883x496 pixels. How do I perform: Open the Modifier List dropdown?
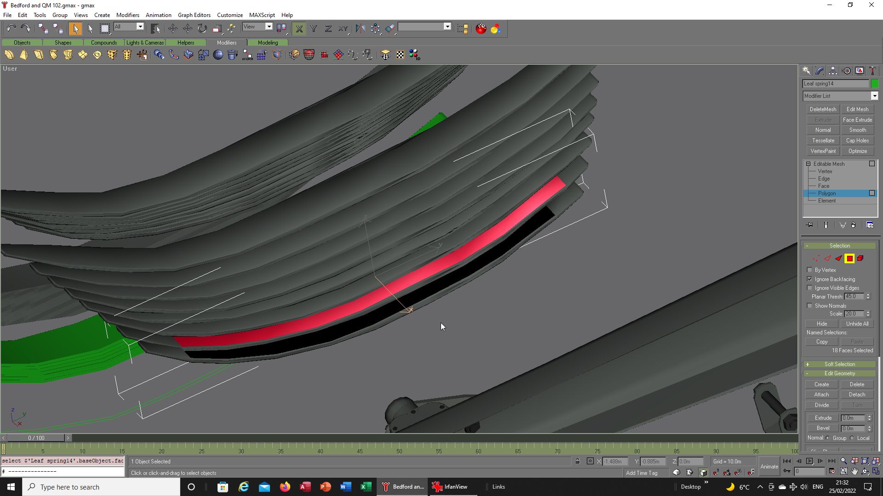click(x=840, y=96)
